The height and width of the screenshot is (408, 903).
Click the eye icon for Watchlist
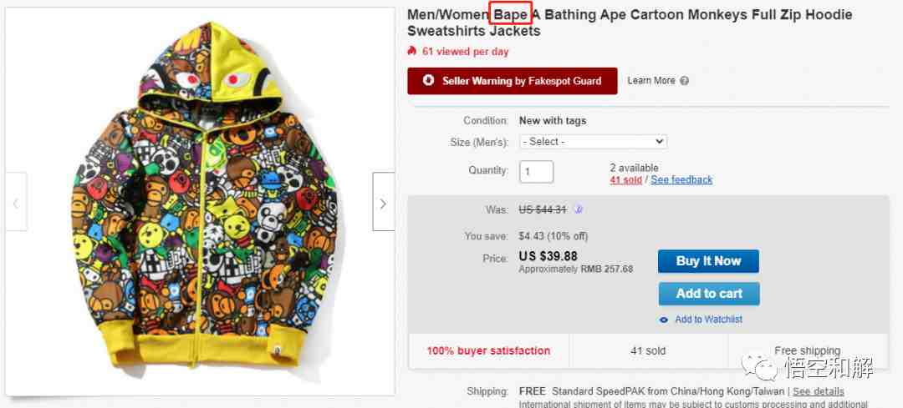(x=664, y=320)
